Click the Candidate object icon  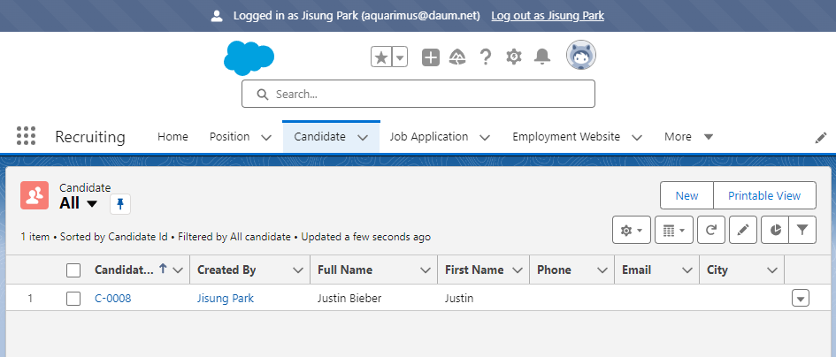[x=35, y=195]
